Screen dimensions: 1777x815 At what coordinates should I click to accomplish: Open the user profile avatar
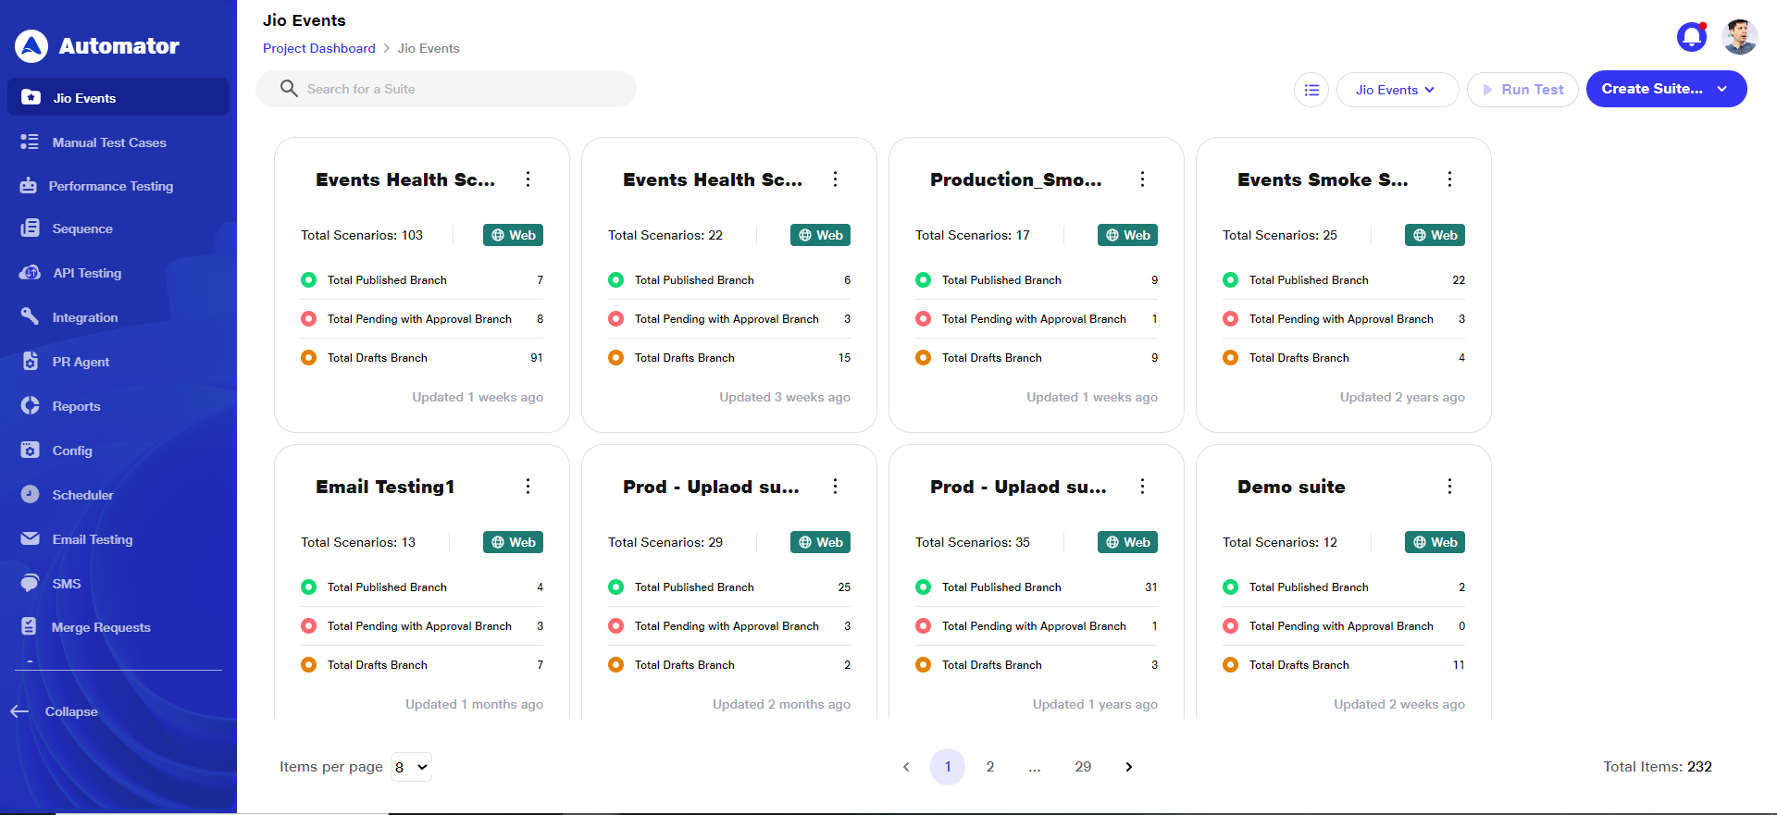coord(1739,38)
